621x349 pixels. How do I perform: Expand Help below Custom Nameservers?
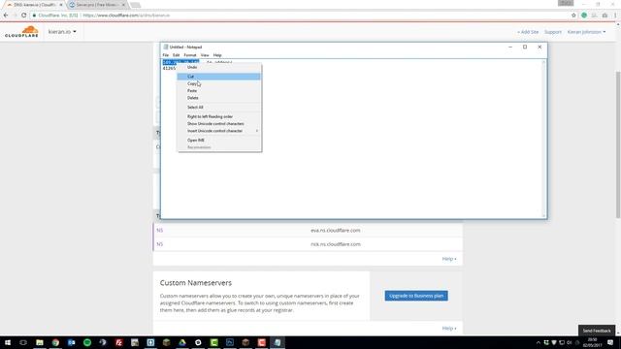click(449, 328)
